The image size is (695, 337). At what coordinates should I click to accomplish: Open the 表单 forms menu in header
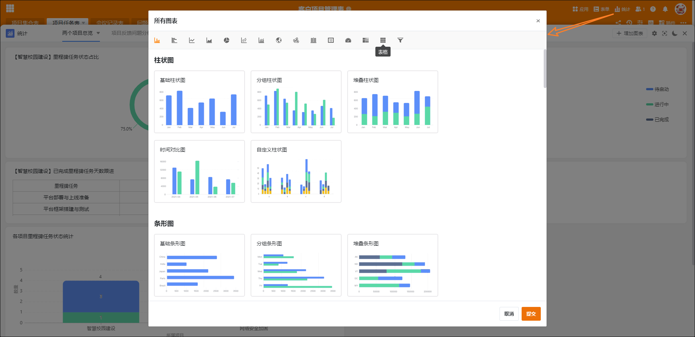602,9
